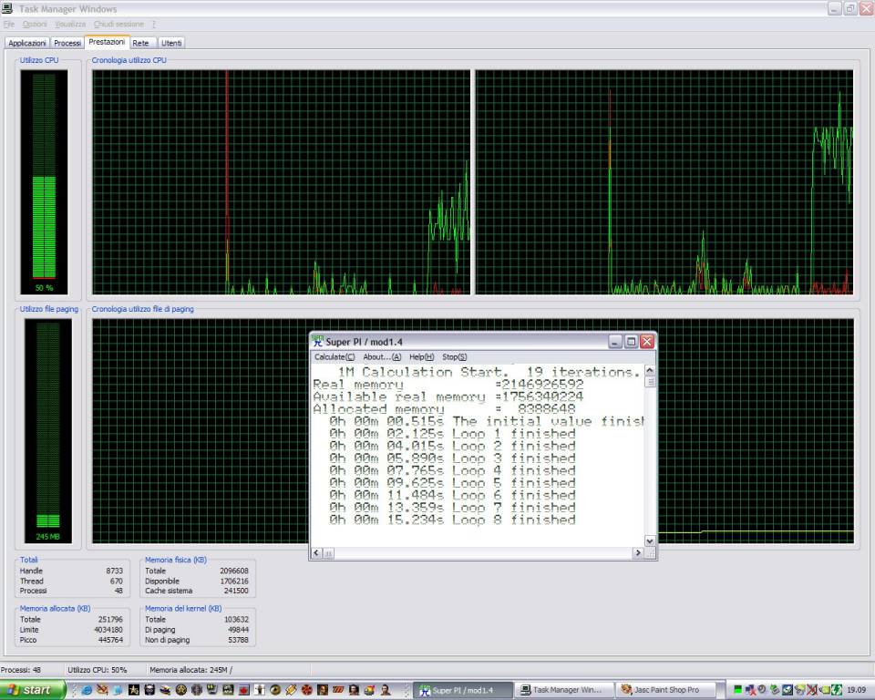Open the Utenti tab
875x700 pixels.
(171, 43)
